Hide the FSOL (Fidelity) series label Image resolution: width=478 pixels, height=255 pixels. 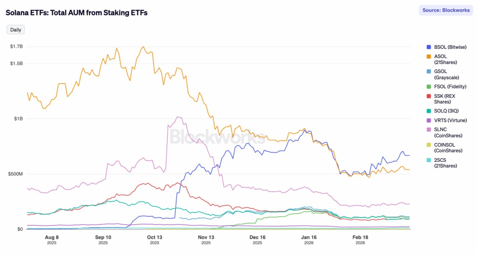450,87
